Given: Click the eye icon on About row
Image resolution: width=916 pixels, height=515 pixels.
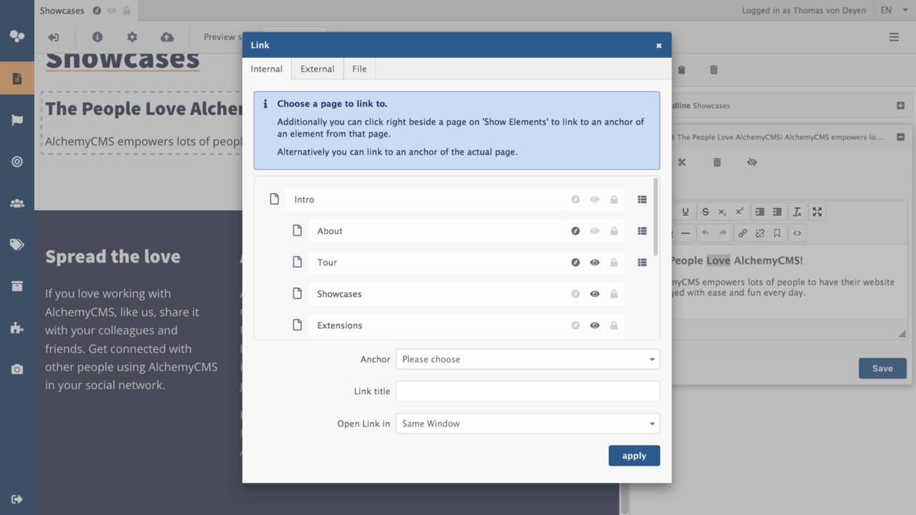Looking at the screenshot, I should coord(595,231).
